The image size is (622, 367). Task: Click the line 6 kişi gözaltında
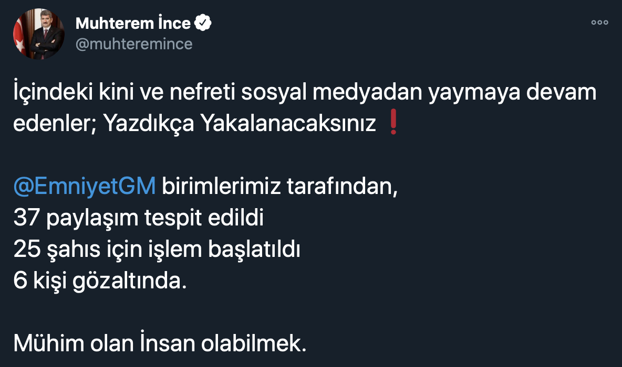coord(100,281)
